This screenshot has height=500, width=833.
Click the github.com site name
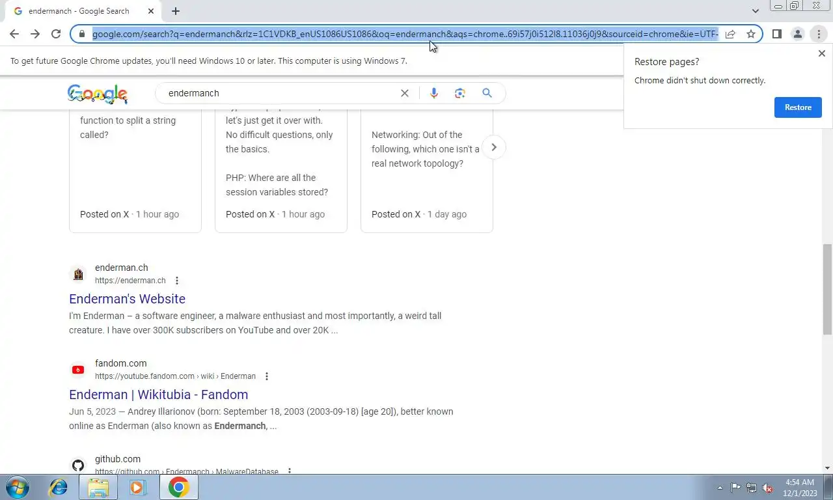tap(118, 459)
